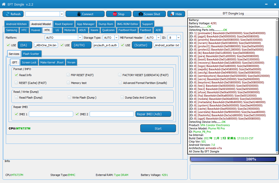Image resolution: width=279 pixels, height=183 pixels.
Task: Select the Motorola brand tab
Action: (x=70, y=30)
